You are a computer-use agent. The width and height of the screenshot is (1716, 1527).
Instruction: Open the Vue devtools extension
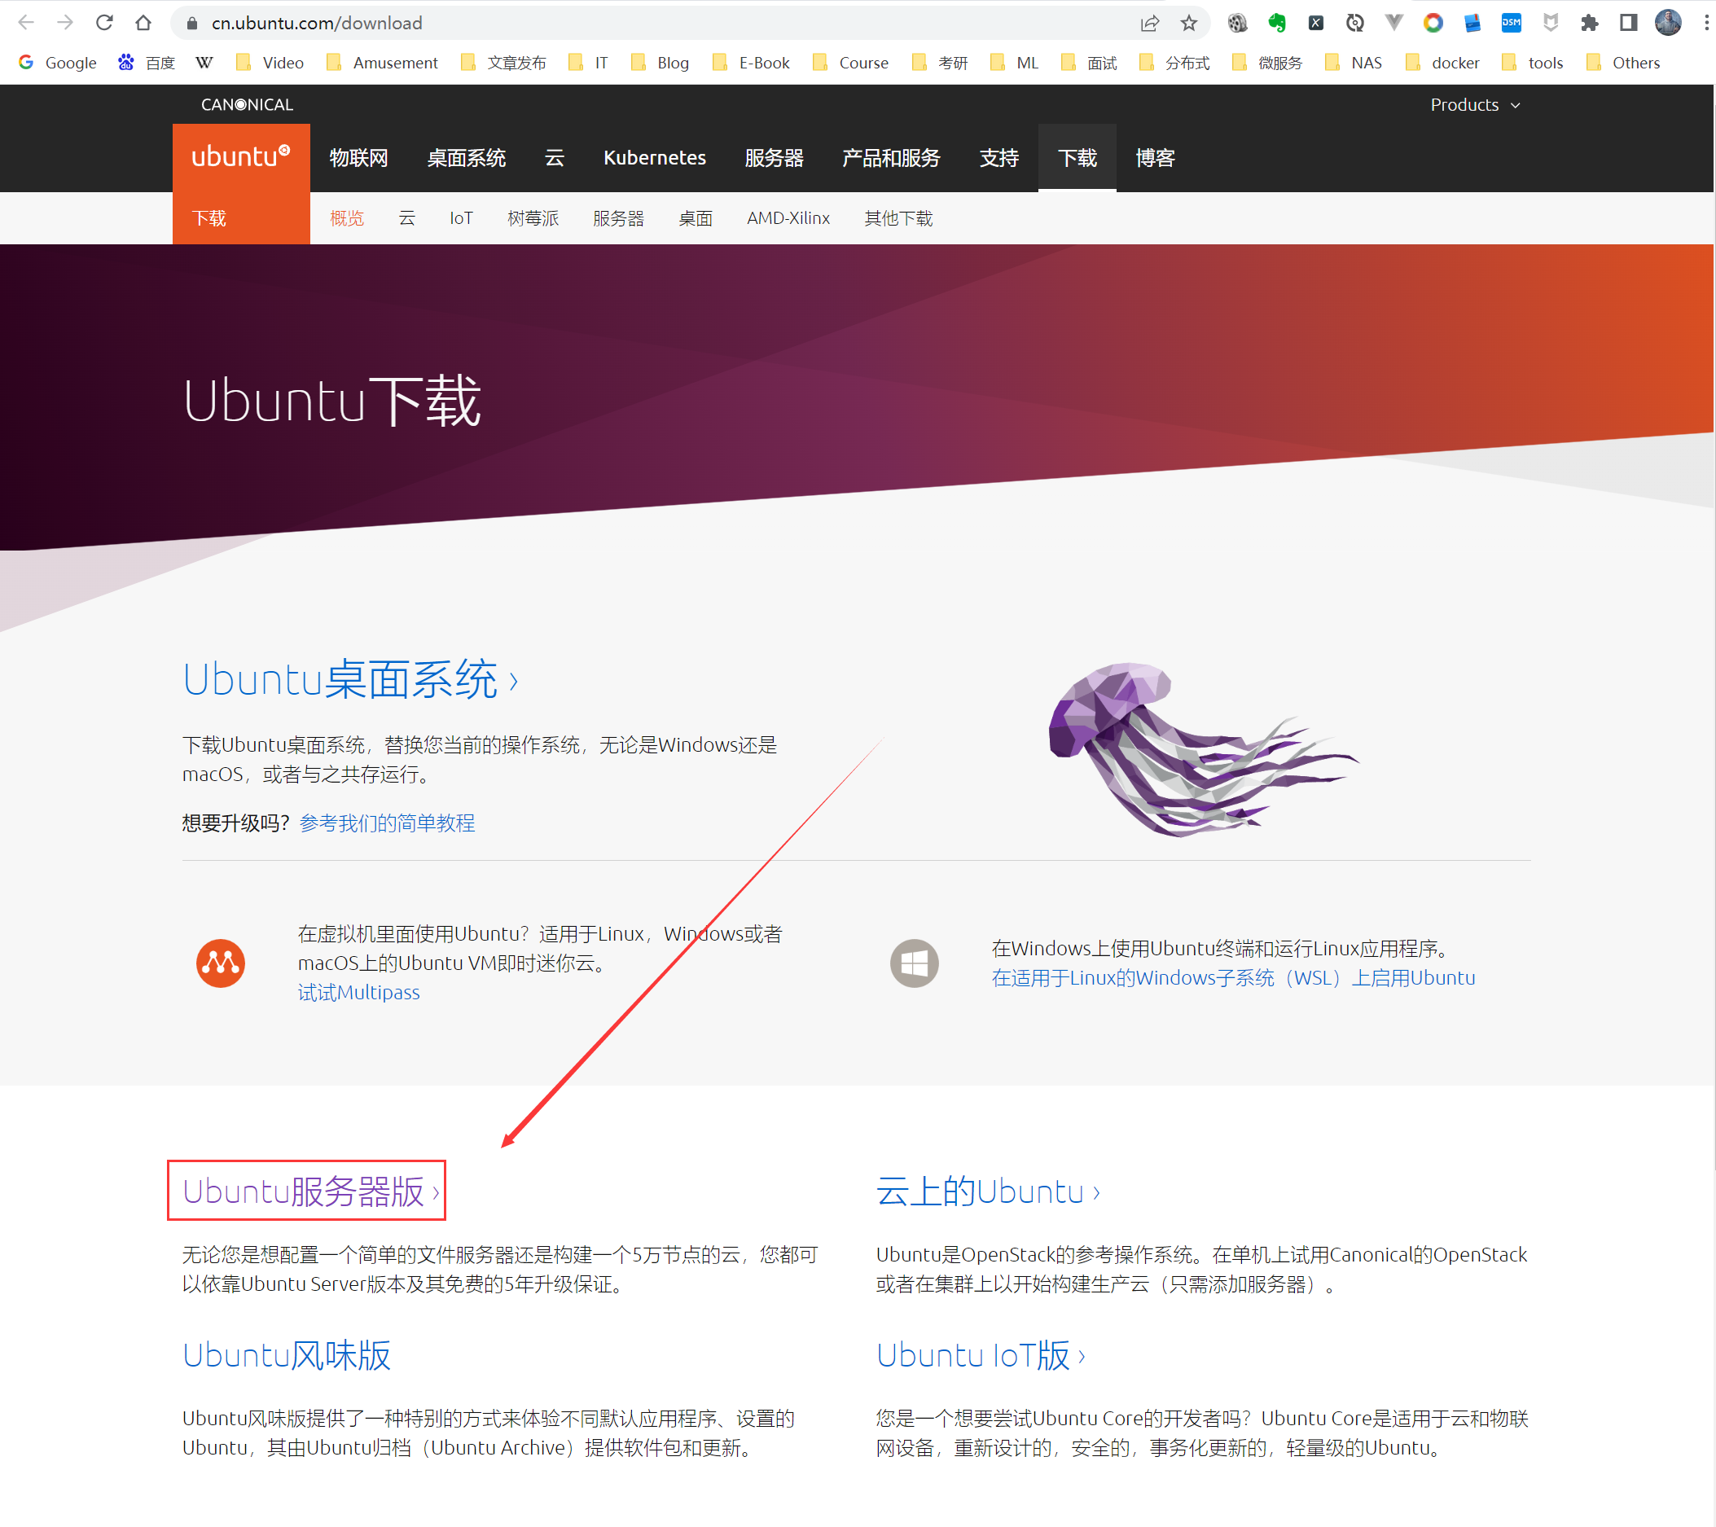click(1393, 24)
